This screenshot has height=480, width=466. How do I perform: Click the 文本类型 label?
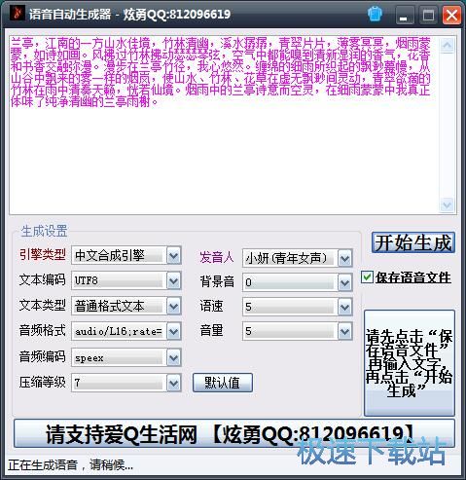coord(43,305)
